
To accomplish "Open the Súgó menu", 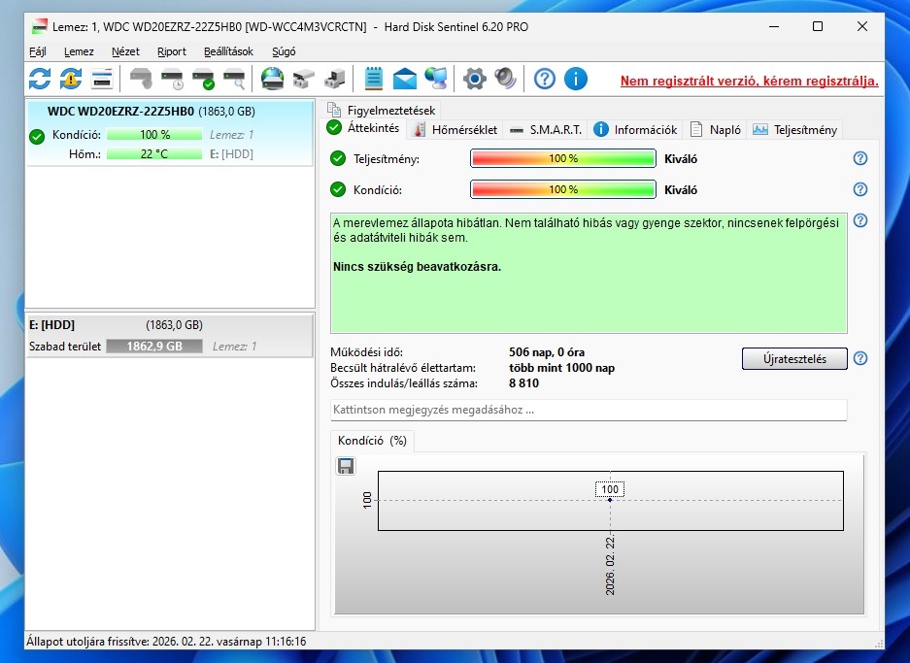I will 284,51.
